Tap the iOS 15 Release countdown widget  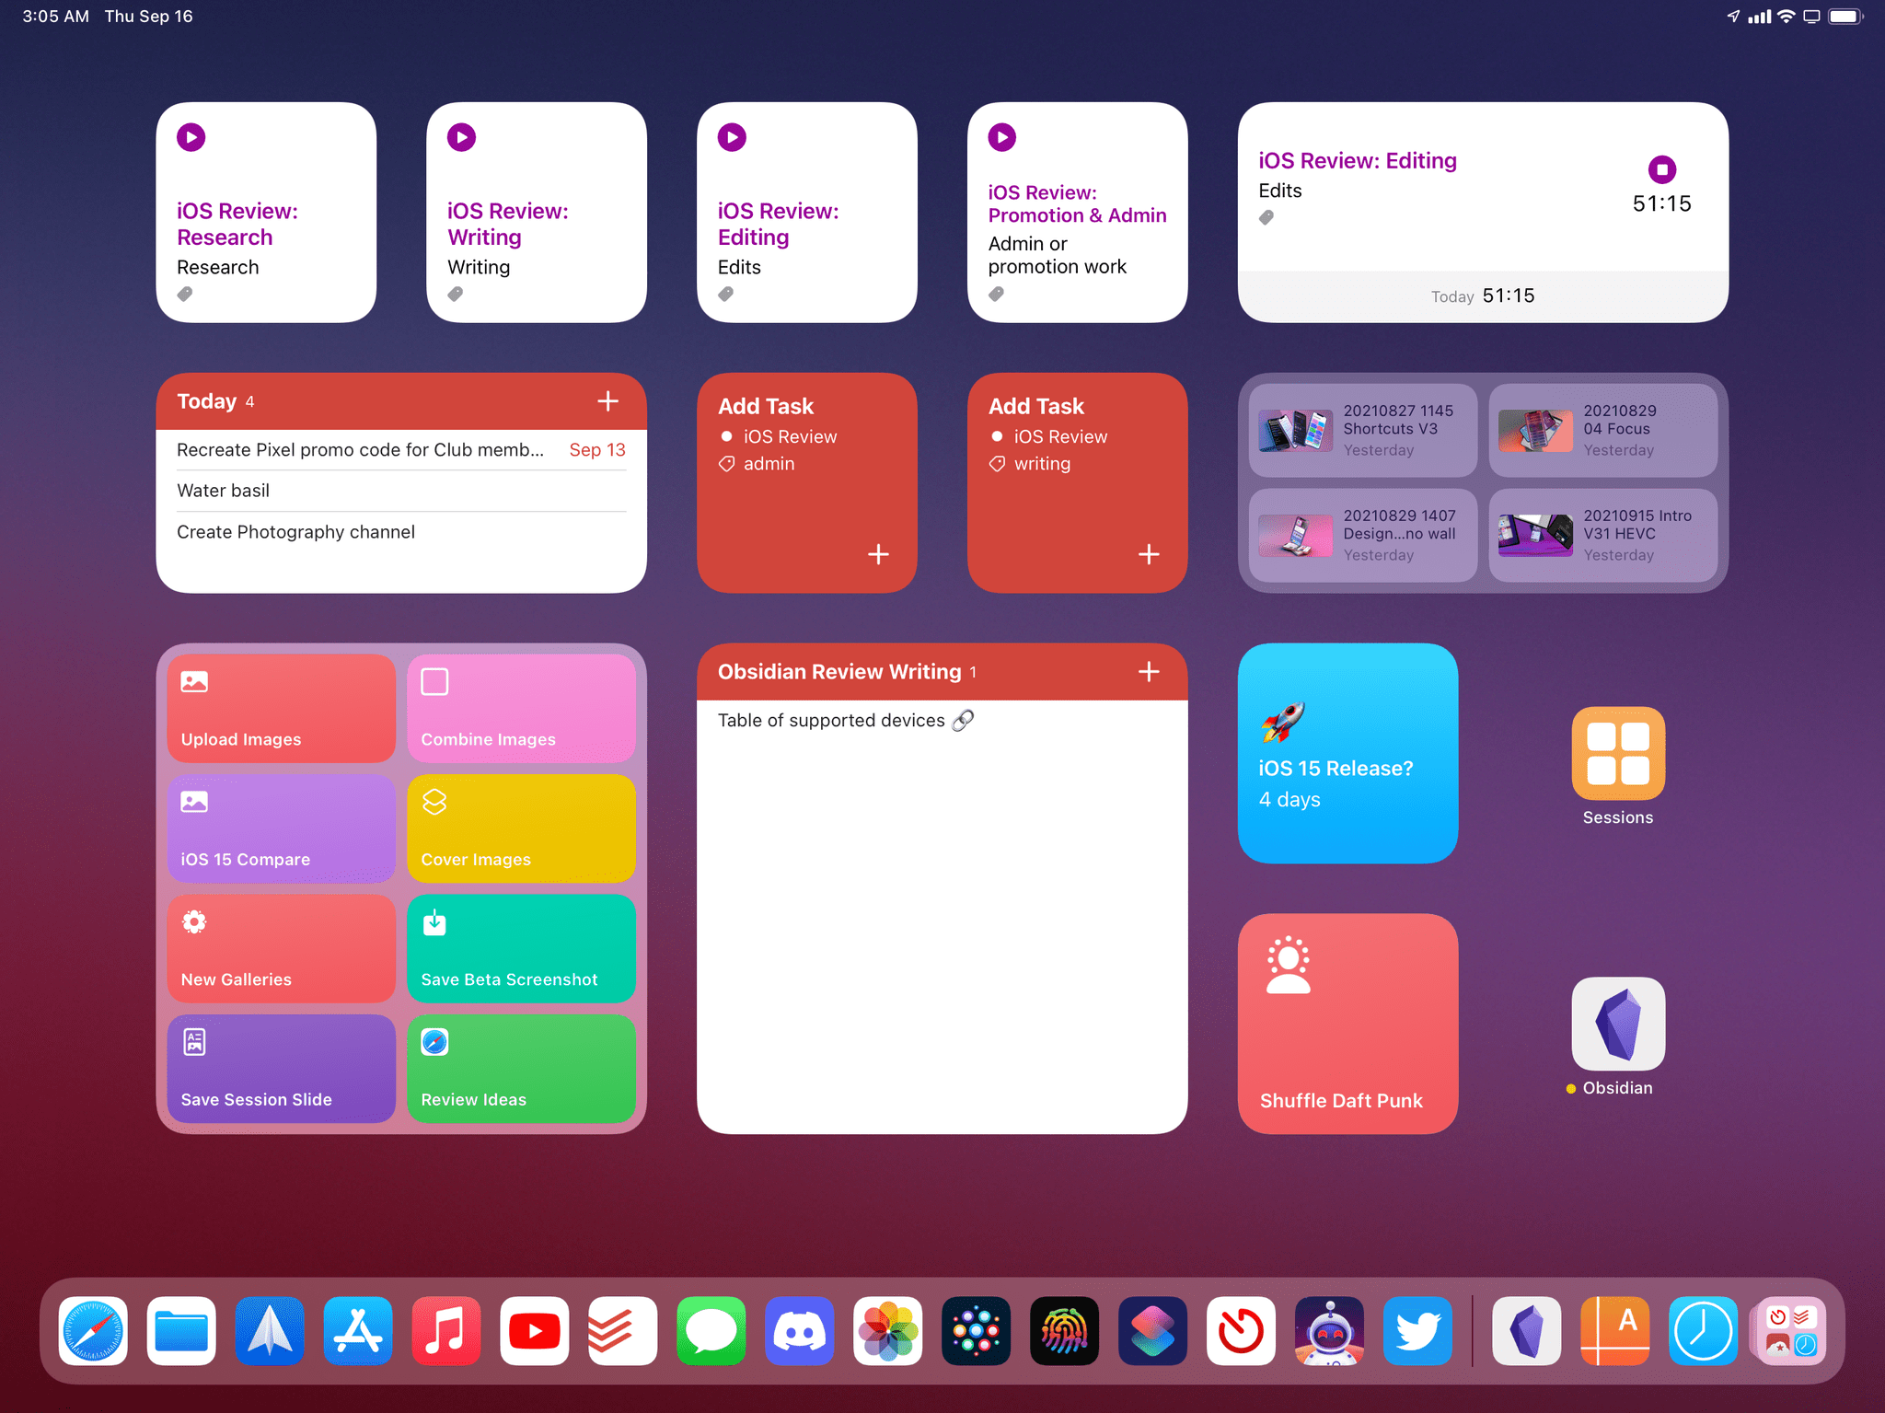click(x=1347, y=753)
